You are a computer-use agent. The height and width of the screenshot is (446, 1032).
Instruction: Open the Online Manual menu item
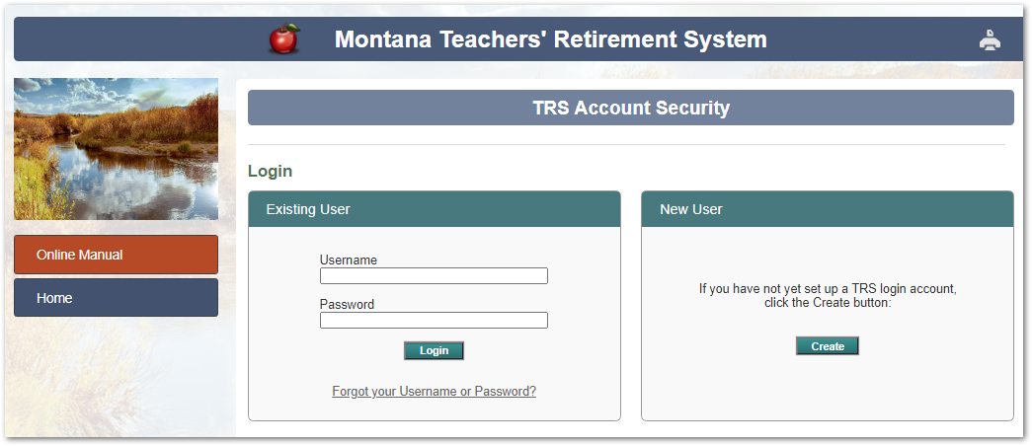(116, 255)
